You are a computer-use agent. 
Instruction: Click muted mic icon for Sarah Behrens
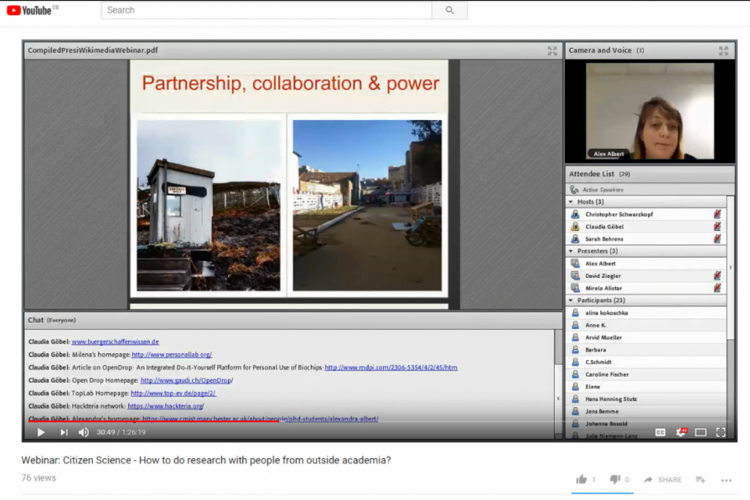[717, 238]
